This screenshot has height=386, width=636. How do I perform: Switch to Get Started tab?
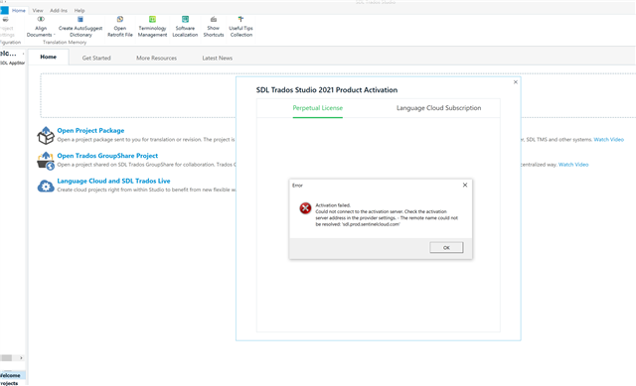96,58
